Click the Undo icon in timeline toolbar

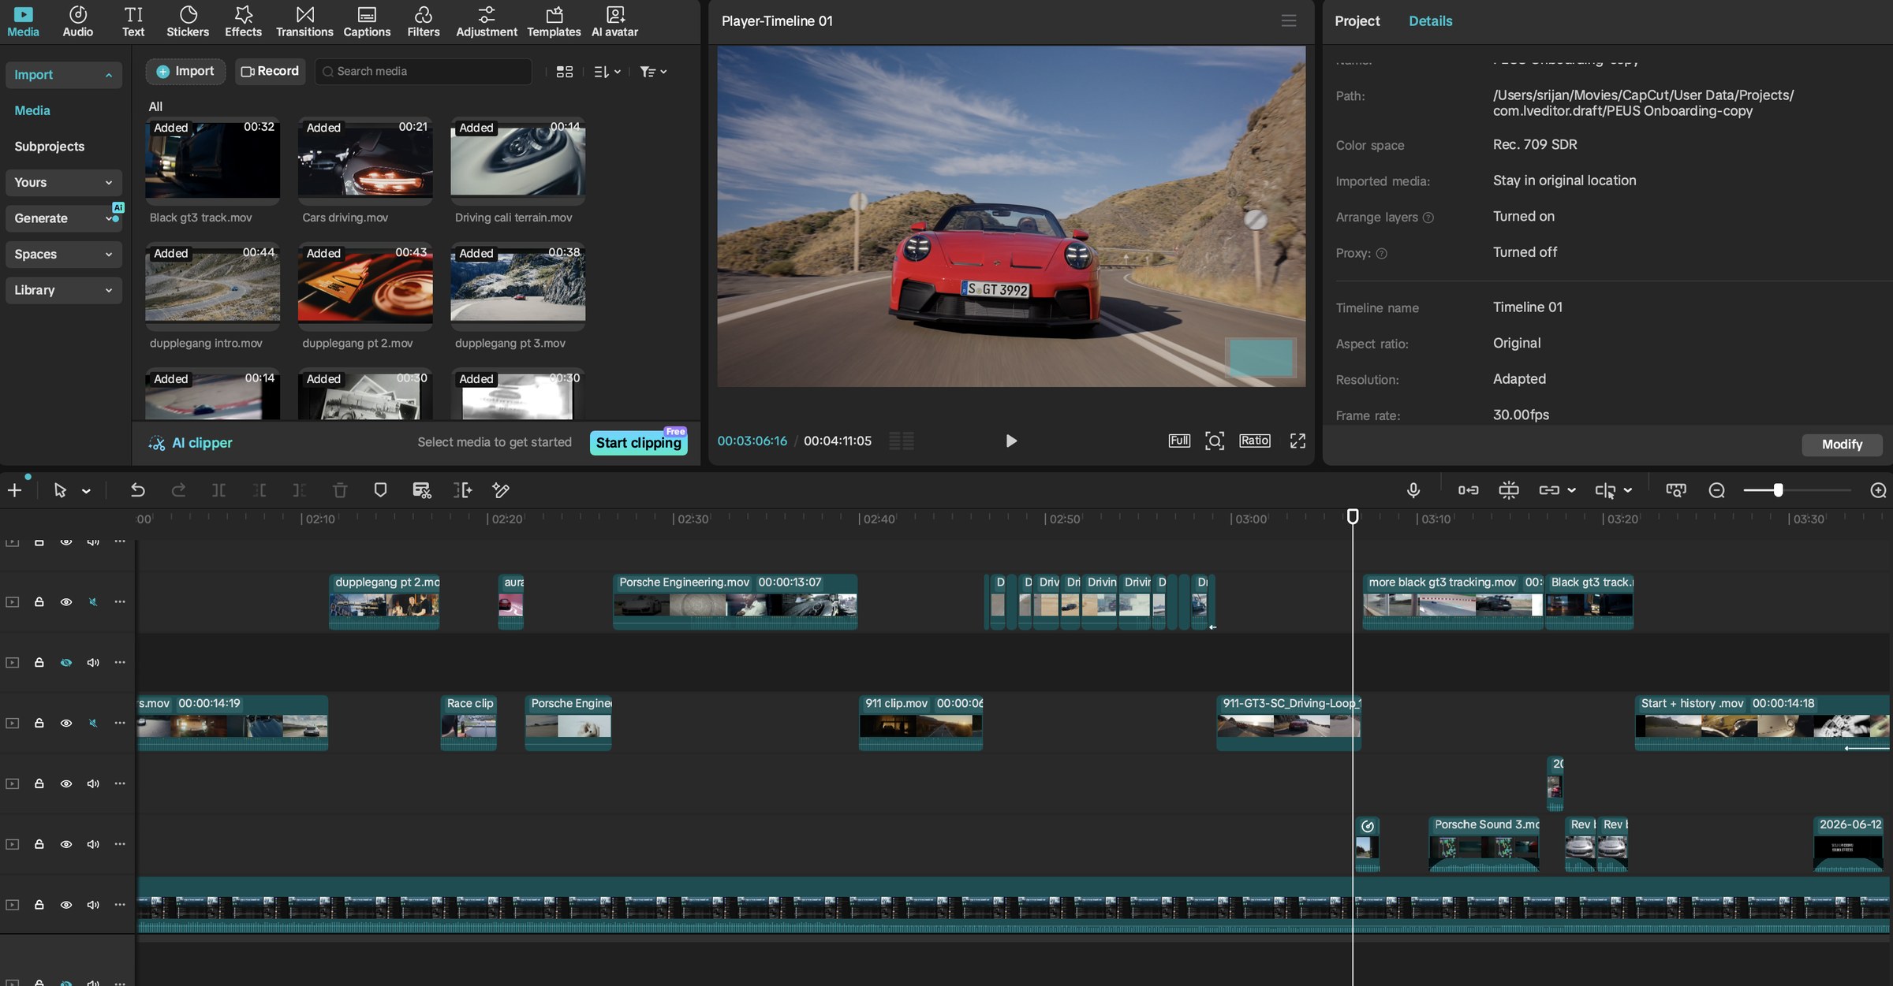click(x=137, y=490)
